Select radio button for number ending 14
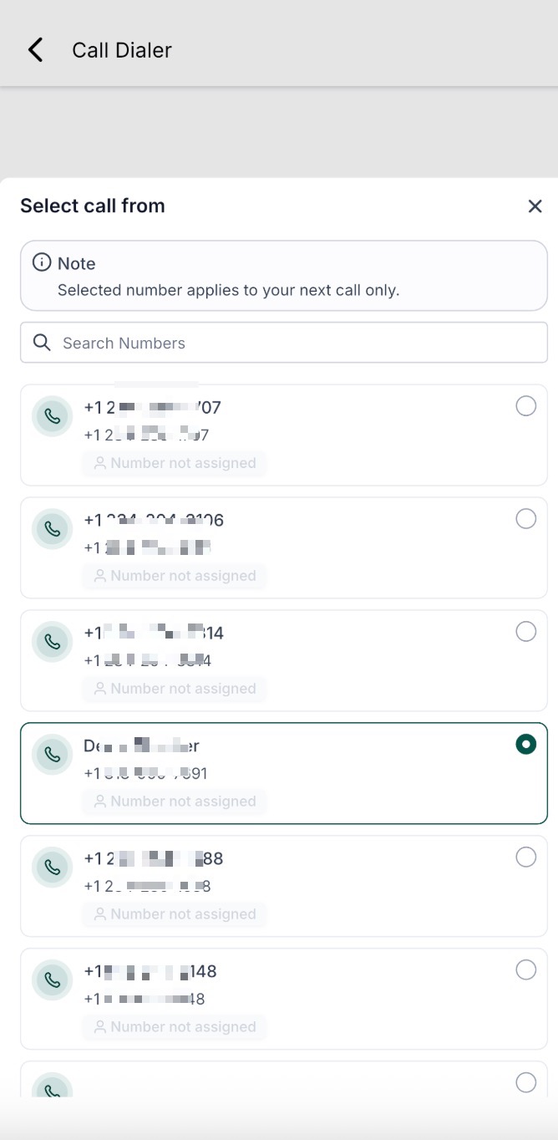The image size is (558, 1140). click(526, 632)
